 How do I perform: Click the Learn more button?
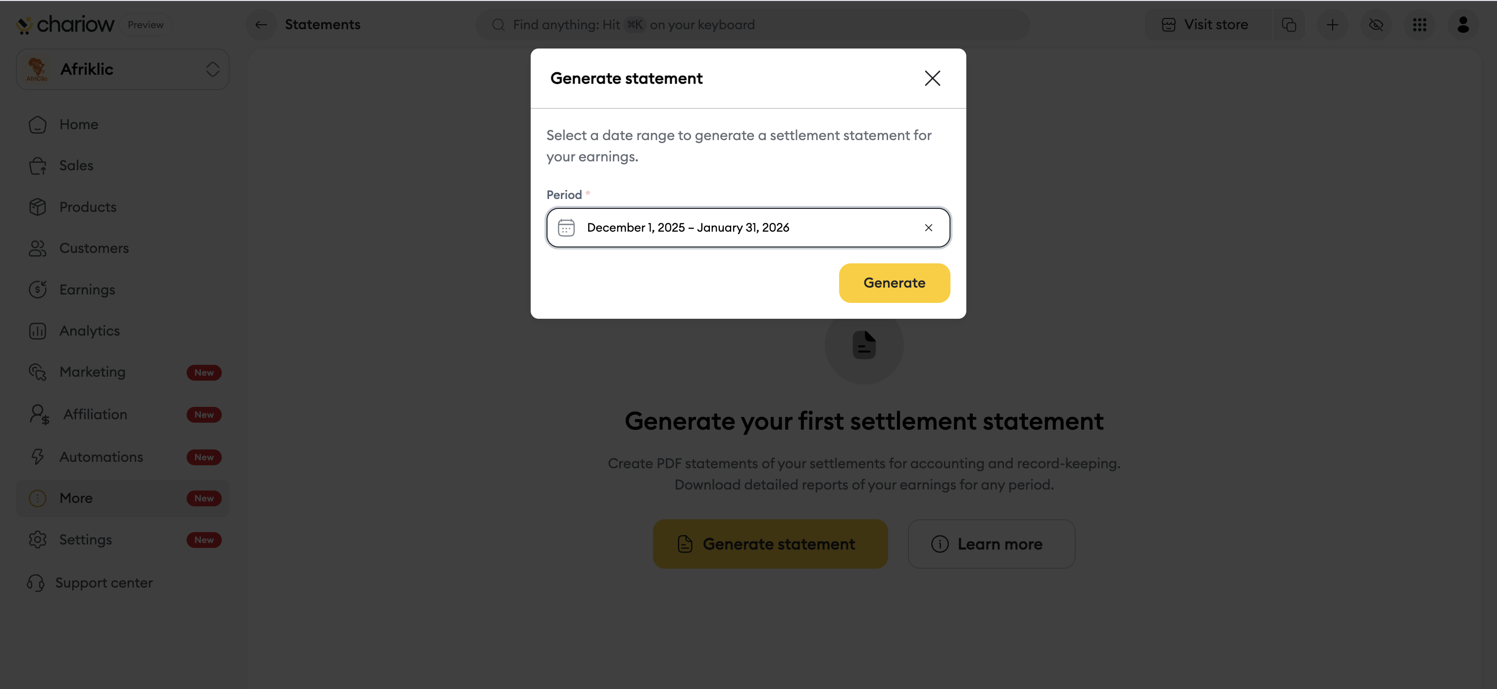tap(991, 544)
